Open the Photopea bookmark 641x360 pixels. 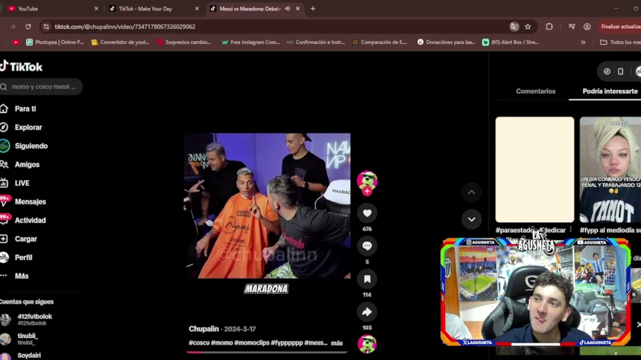tap(55, 42)
